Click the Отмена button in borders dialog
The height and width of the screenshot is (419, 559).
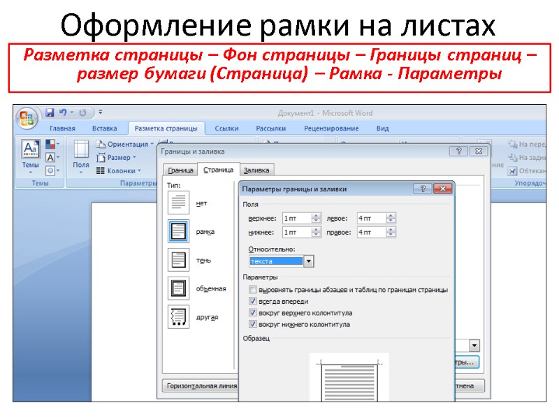pos(469,386)
